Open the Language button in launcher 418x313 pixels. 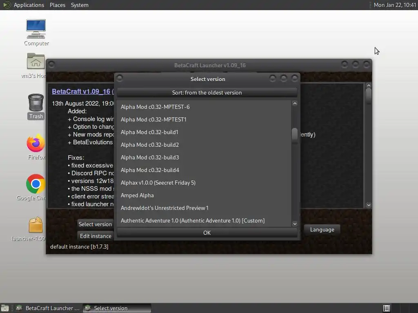pyautogui.click(x=322, y=229)
